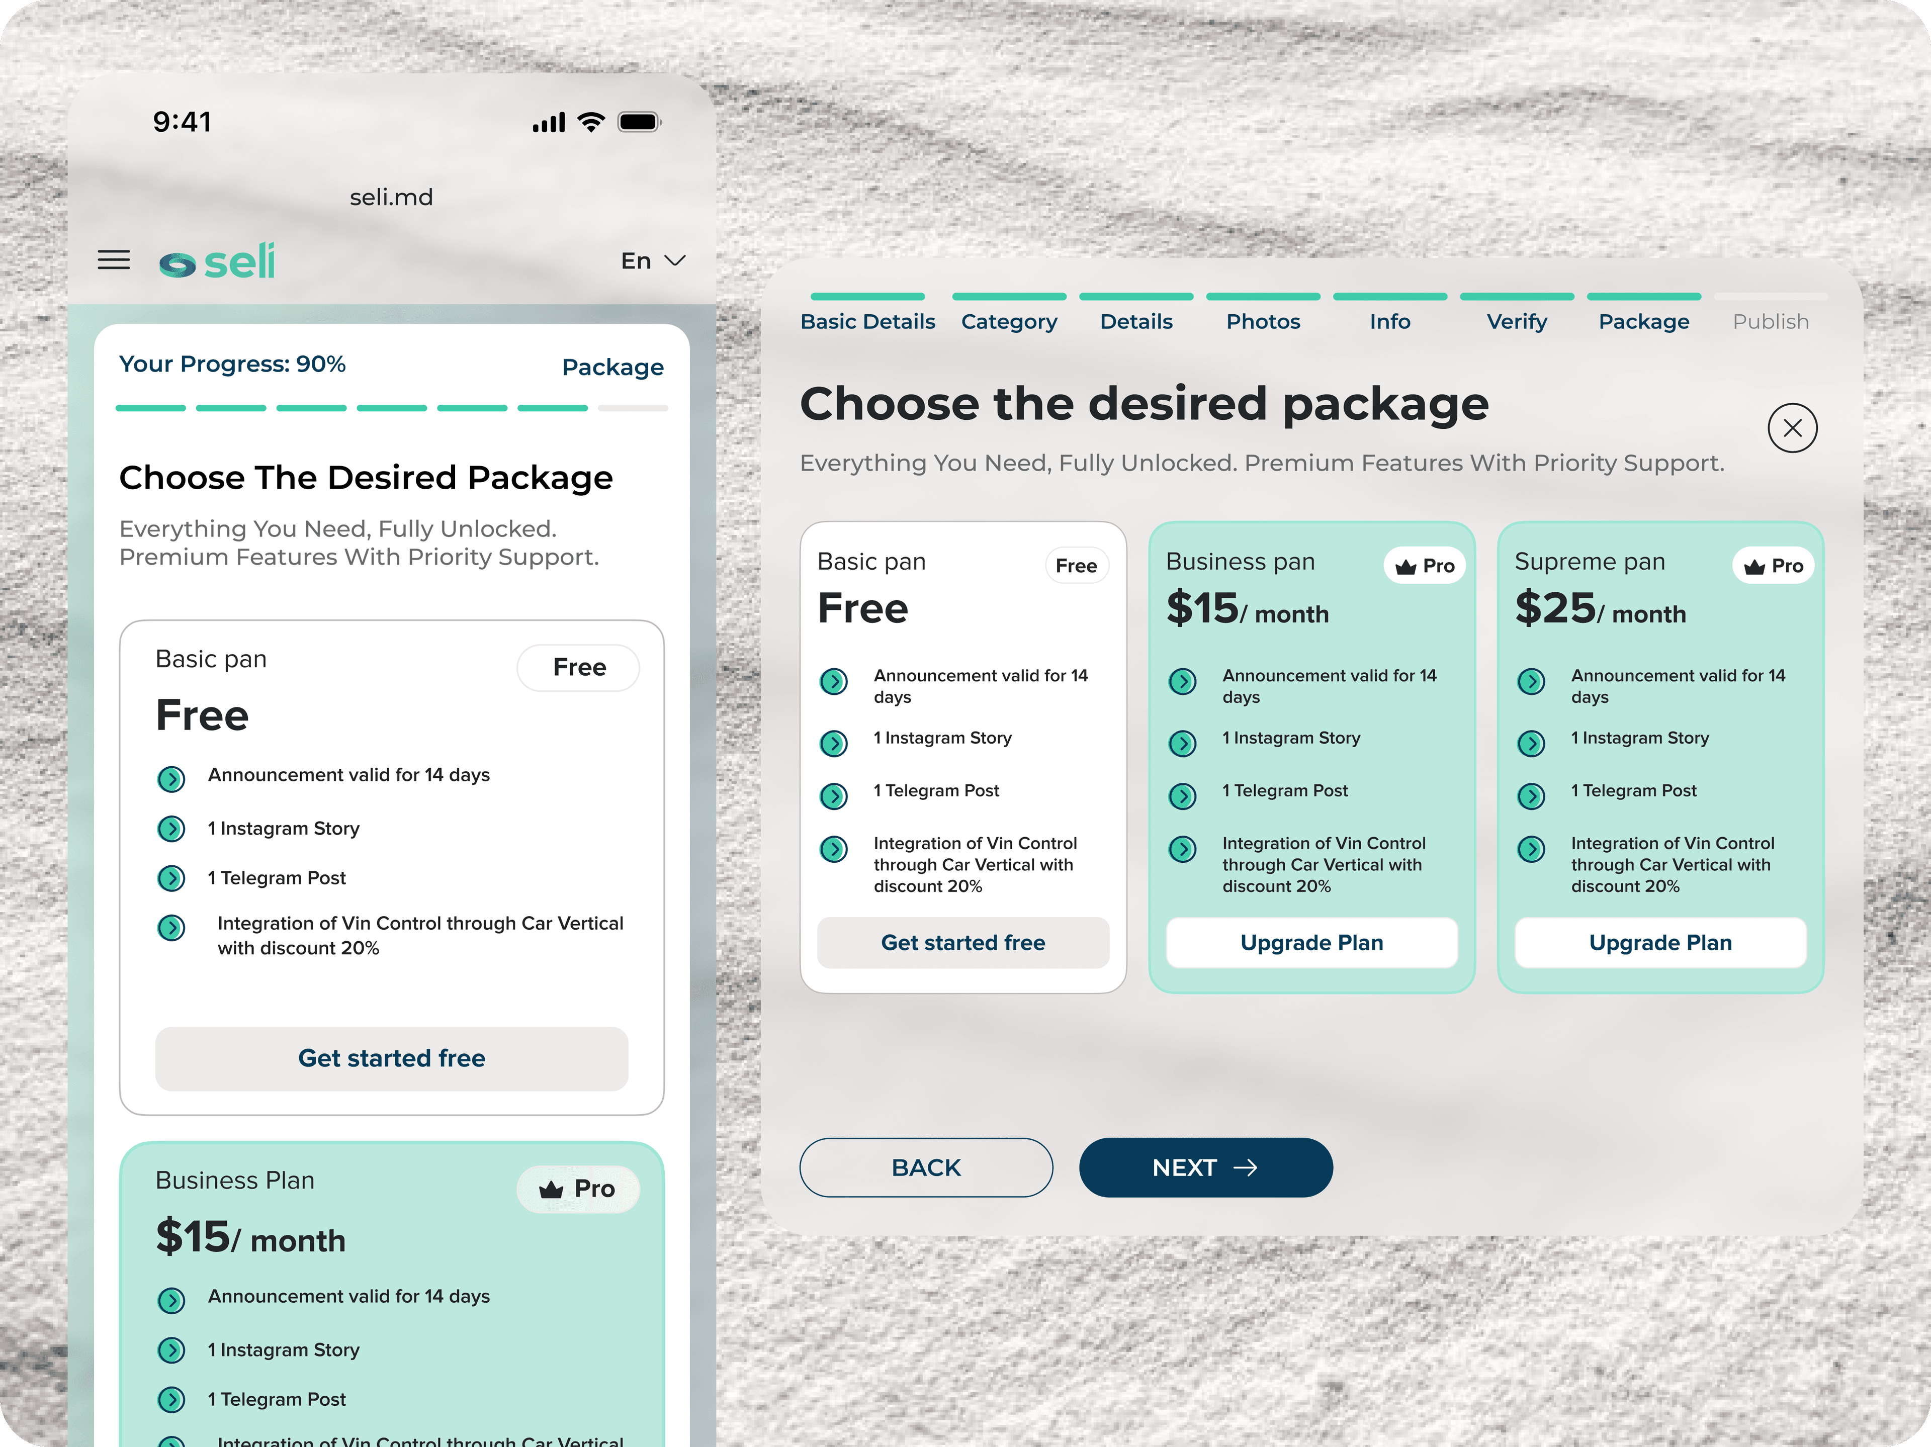This screenshot has height=1447, width=1931.
Task: Click Upgrade Plan on Supreme plan card
Action: 1660,943
